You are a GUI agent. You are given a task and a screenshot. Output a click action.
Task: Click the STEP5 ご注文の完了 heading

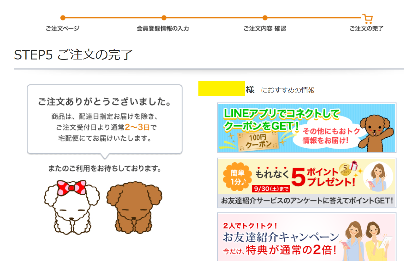coord(74,55)
